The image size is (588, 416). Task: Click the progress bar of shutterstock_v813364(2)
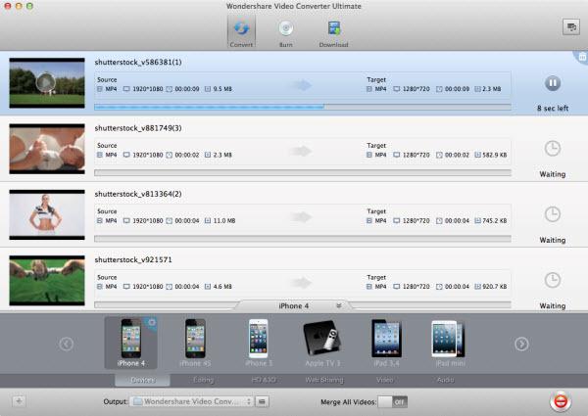click(303, 239)
